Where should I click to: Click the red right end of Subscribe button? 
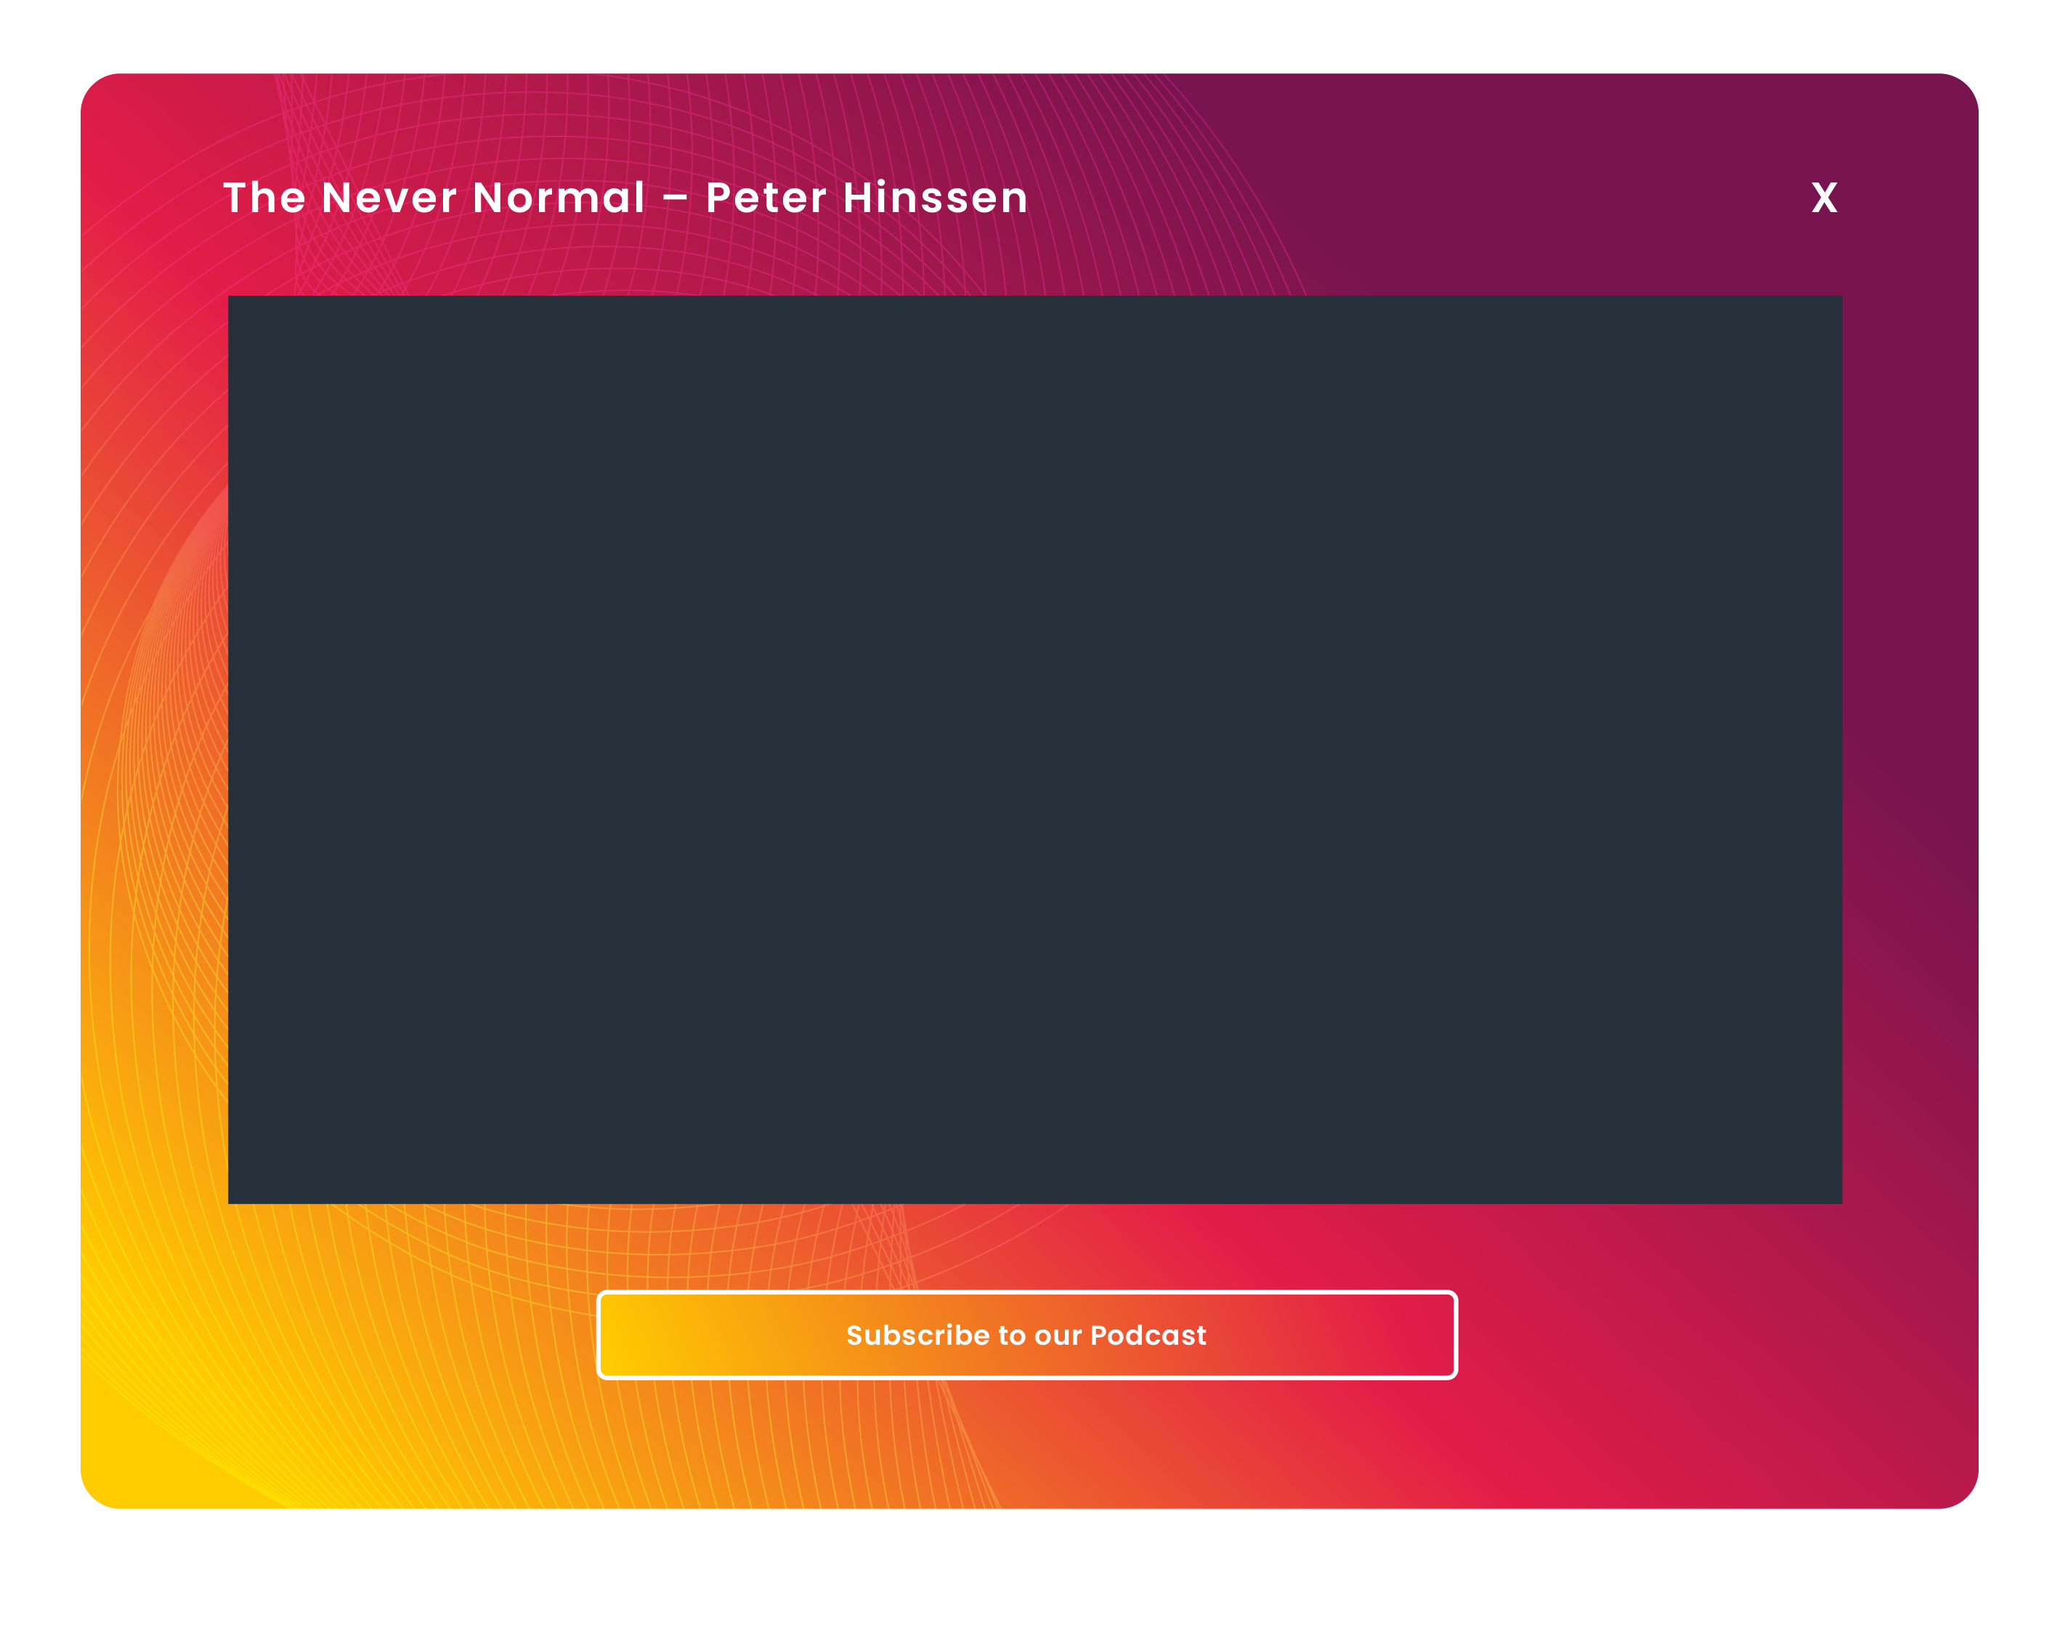(x=1419, y=1335)
